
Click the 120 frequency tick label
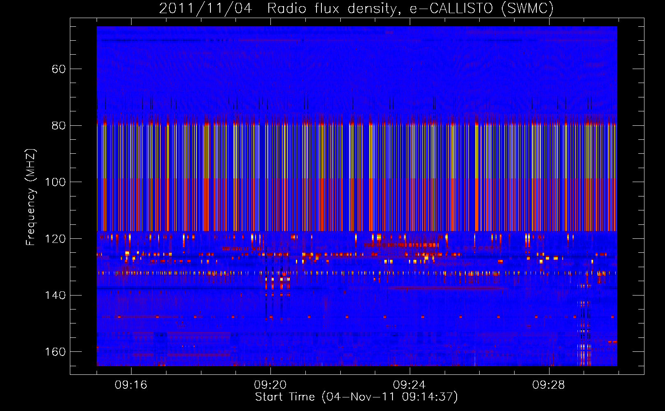click(x=55, y=239)
